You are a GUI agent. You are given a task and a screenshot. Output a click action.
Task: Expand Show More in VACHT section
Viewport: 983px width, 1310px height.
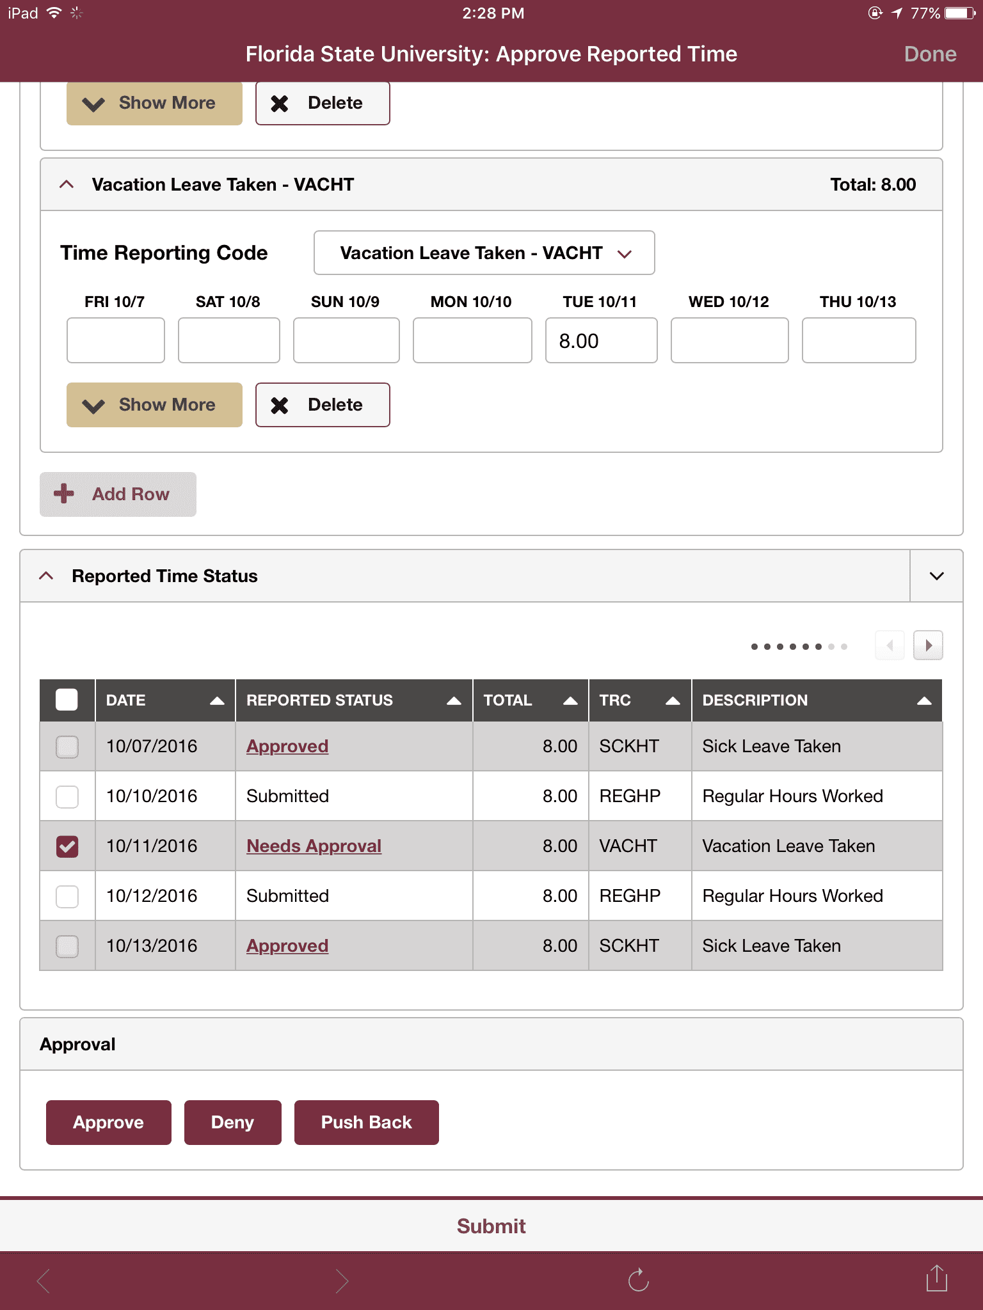pos(154,405)
